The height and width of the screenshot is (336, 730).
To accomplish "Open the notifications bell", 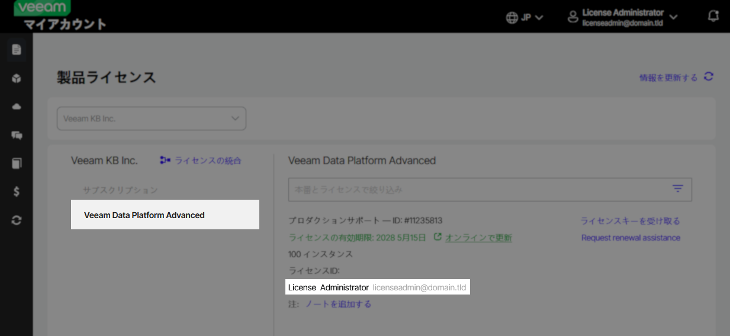I will [713, 17].
